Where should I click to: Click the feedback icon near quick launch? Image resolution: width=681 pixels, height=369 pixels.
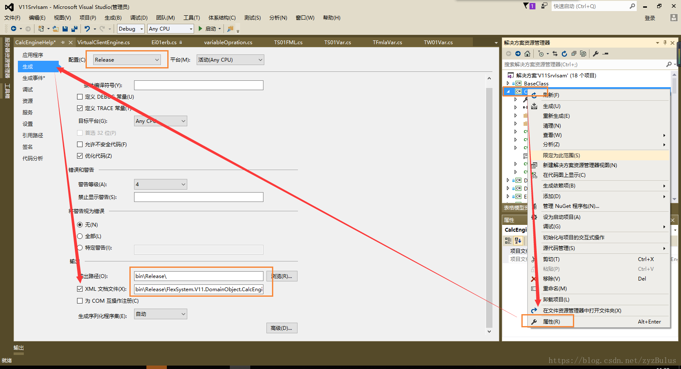point(544,6)
